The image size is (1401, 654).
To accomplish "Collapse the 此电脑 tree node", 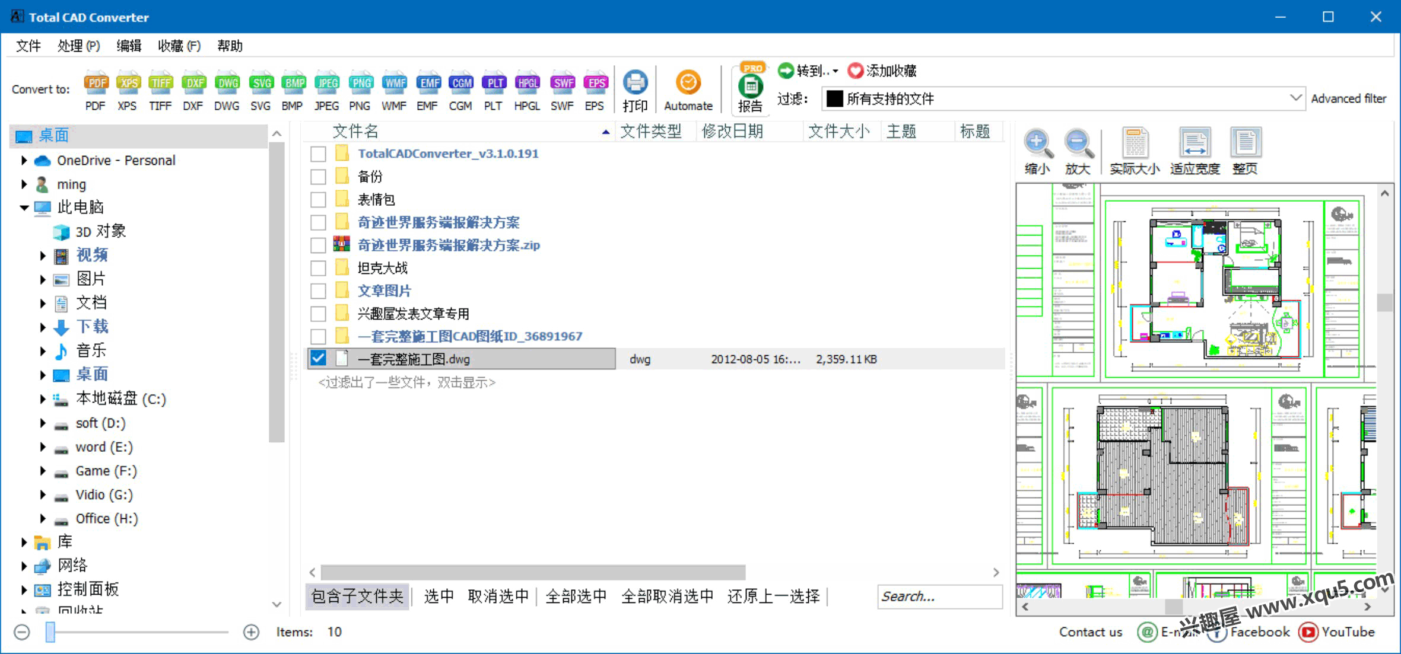I will point(24,208).
